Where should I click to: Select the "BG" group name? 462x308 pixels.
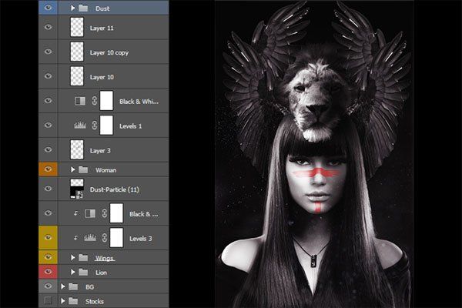(x=89, y=286)
